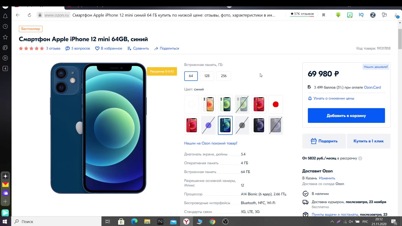Select 128 GB storage option
This screenshot has width=402, height=226.
(207, 76)
